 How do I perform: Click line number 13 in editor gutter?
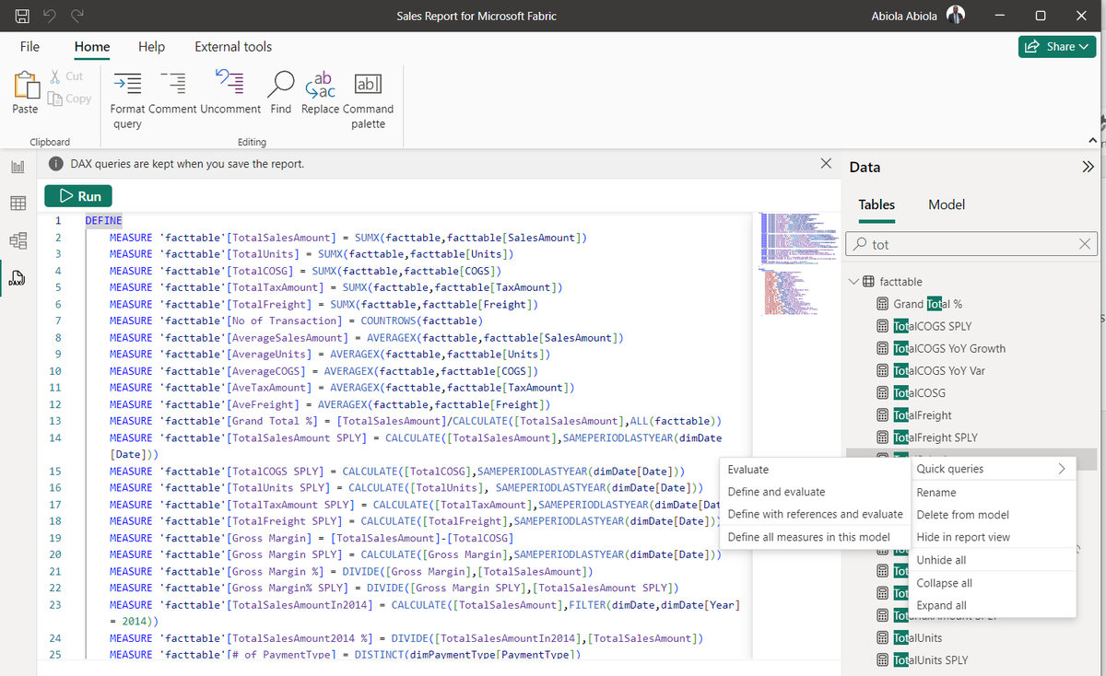pyautogui.click(x=55, y=421)
